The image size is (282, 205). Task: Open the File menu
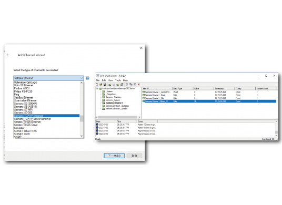pos(98,80)
